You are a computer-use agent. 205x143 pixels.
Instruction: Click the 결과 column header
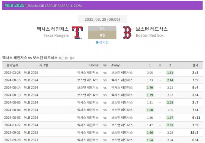[195, 65]
